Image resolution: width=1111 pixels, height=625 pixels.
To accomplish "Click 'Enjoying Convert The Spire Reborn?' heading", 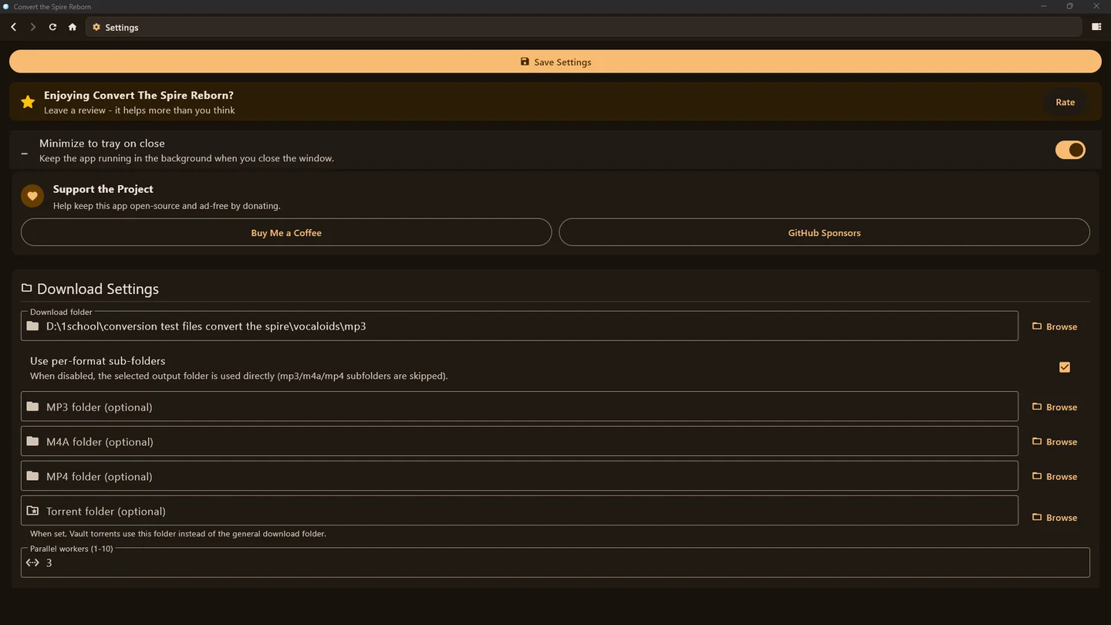I will (x=139, y=96).
